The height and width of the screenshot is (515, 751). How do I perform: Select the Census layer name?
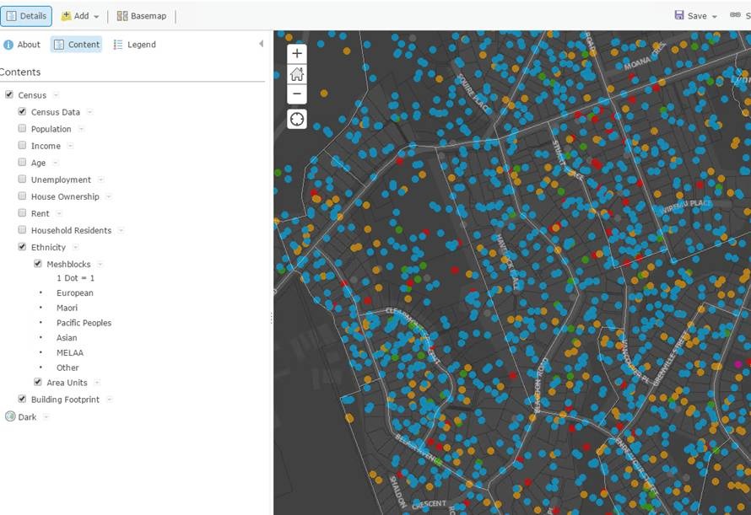32,94
